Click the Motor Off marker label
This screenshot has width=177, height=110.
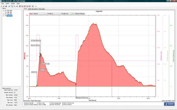pos(42,70)
